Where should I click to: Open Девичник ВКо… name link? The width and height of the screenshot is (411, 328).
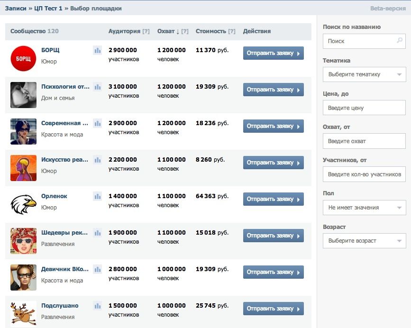point(65,269)
